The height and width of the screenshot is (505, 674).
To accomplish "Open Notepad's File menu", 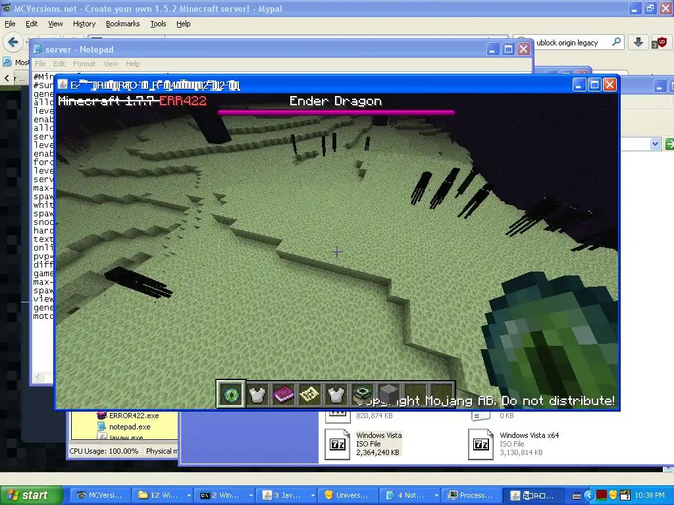I will [40, 64].
